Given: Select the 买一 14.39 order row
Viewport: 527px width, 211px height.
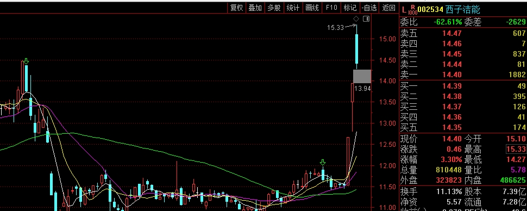Looking at the screenshot, I should [463, 86].
